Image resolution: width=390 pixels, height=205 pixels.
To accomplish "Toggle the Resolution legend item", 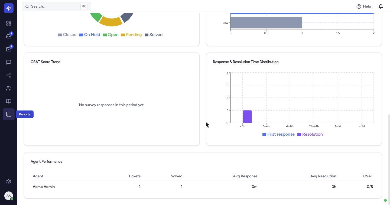I will [310, 134].
